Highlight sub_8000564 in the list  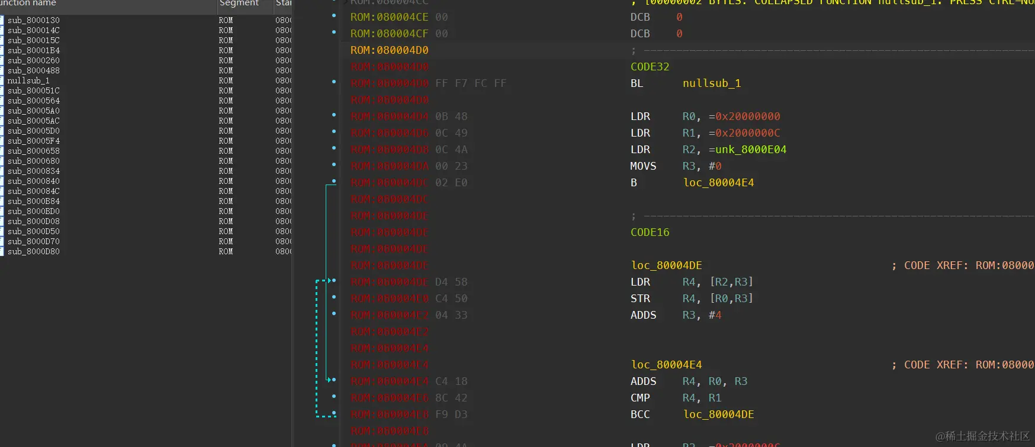pyautogui.click(x=34, y=101)
